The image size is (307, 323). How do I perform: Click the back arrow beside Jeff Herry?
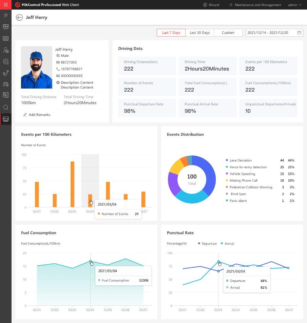[x=19, y=18]
